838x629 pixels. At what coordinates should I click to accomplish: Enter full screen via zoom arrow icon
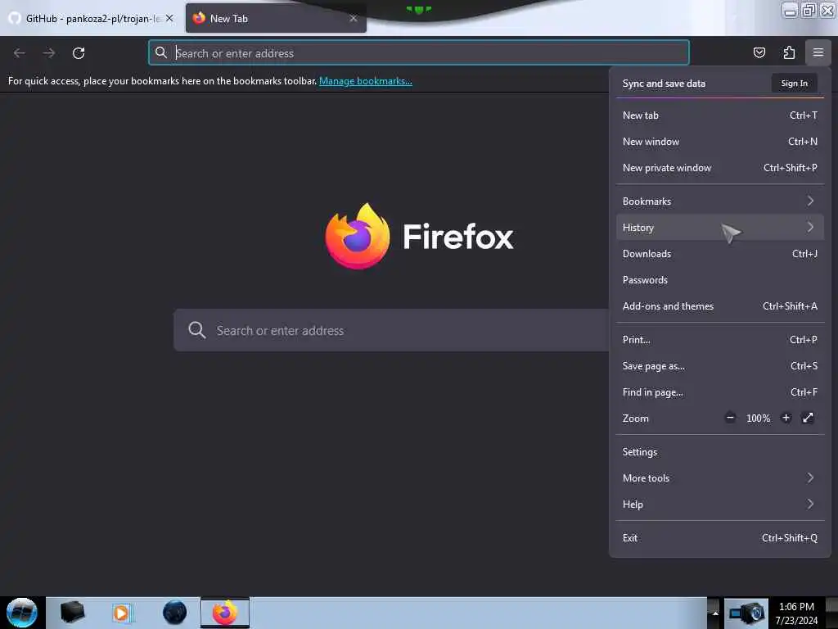pos(808,418)
